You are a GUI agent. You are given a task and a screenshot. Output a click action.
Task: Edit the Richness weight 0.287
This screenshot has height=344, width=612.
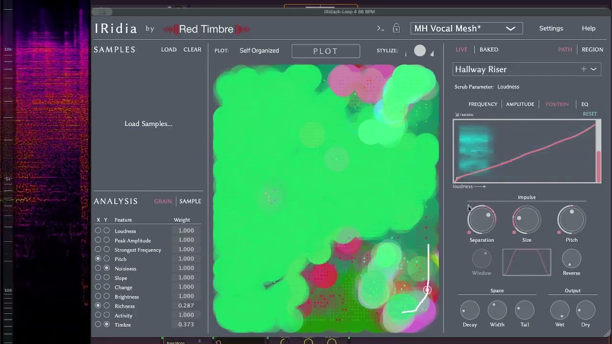[x=186, y=306]
